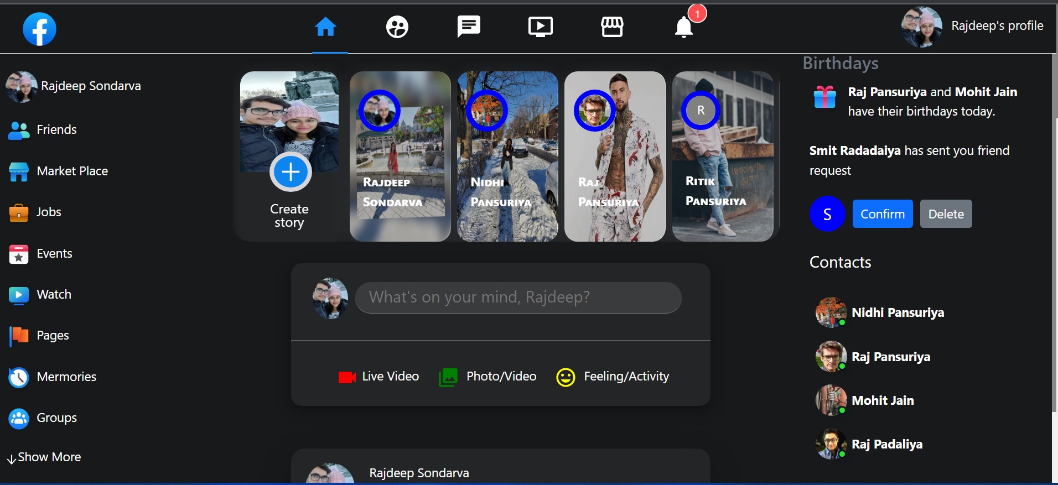Click the Create story plus icon
The width and height of the screenshot is (1058, 485).
291,172
